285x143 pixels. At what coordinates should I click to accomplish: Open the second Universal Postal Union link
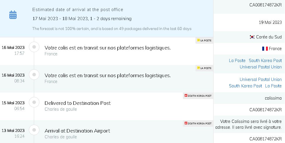pos(261,80)
